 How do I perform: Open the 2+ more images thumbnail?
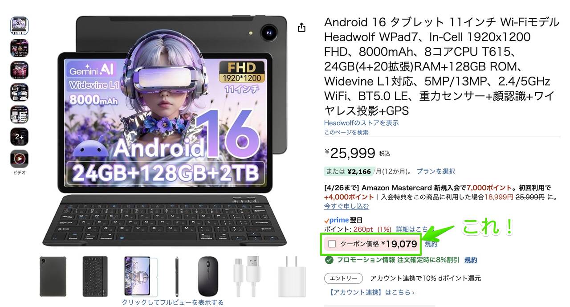coord(19,137)
